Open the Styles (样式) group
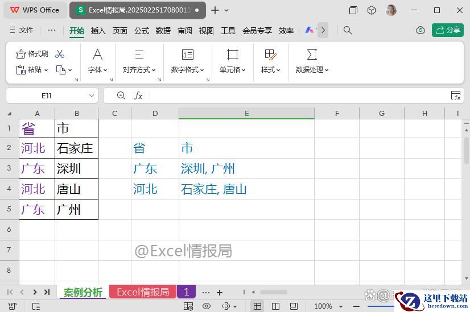The image size is (470, 312). [271, 61]
